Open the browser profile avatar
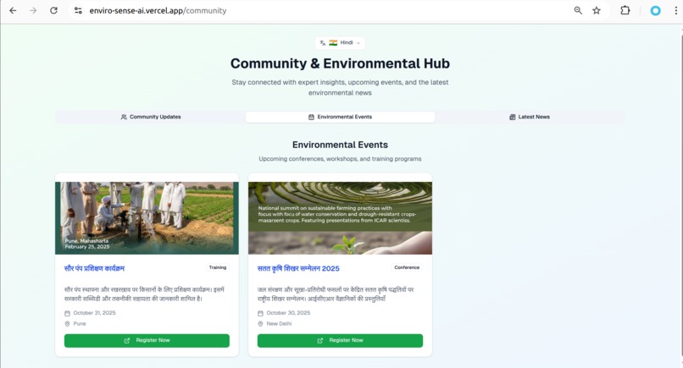Screen dimensions: 683x368 coord(655,11)
